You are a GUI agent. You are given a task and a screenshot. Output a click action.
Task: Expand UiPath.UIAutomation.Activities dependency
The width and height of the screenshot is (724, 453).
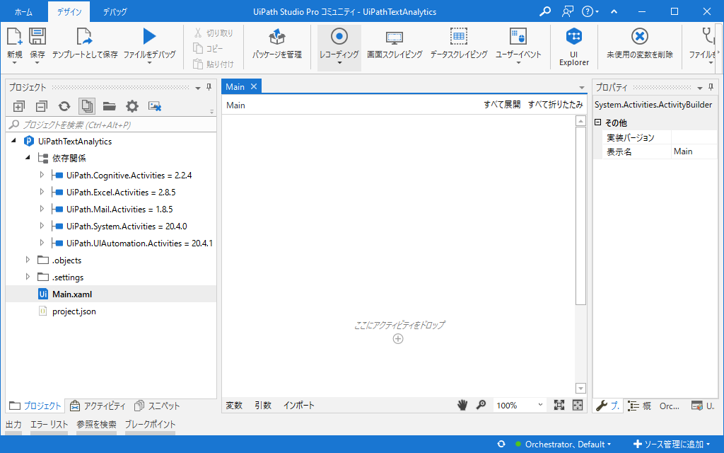click(x=42, y=243)
